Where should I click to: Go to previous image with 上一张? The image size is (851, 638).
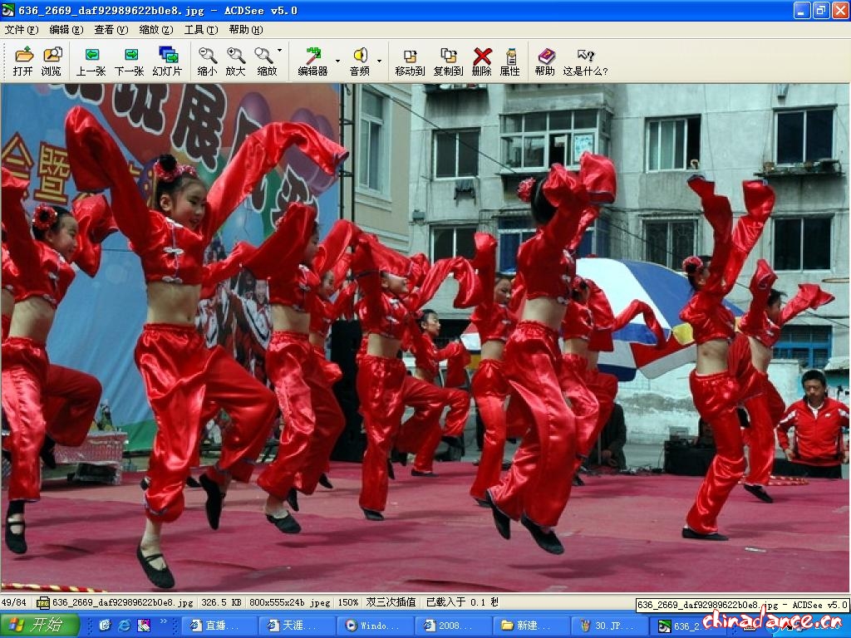click(91, 61)
